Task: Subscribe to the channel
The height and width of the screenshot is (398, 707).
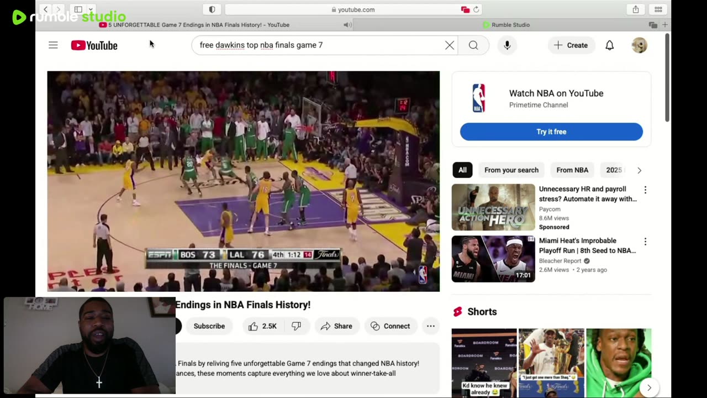Action: (x=209, y=326)
